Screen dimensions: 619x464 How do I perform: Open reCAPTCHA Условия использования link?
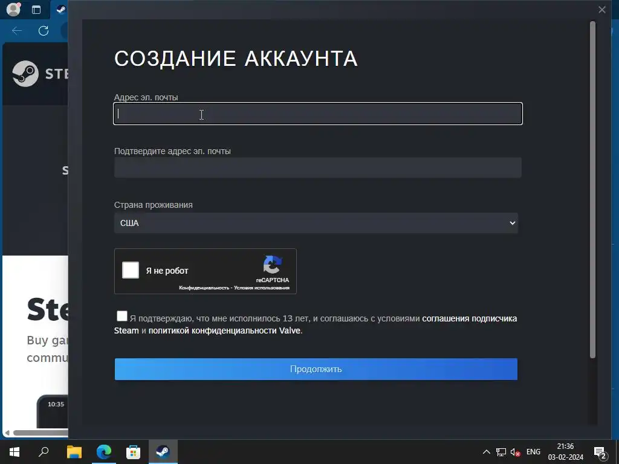pyautogui.click(x=262, y=288)
